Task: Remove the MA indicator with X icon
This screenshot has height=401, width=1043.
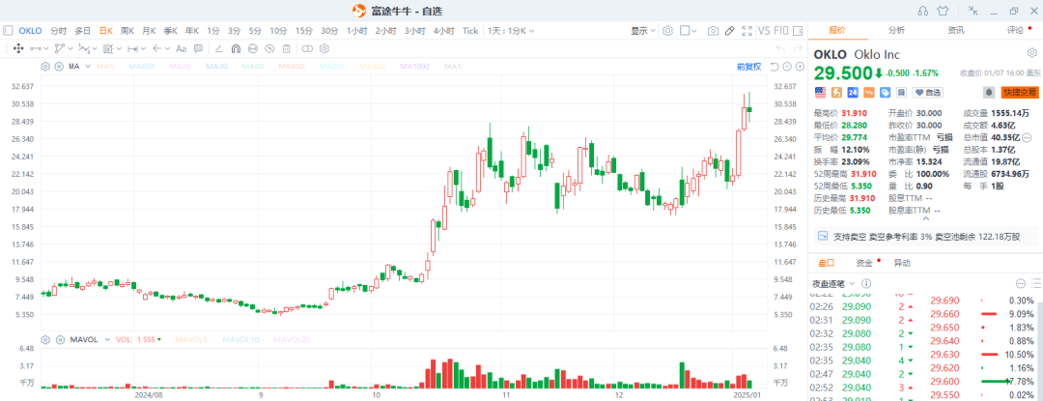Action: pos(59,67)
